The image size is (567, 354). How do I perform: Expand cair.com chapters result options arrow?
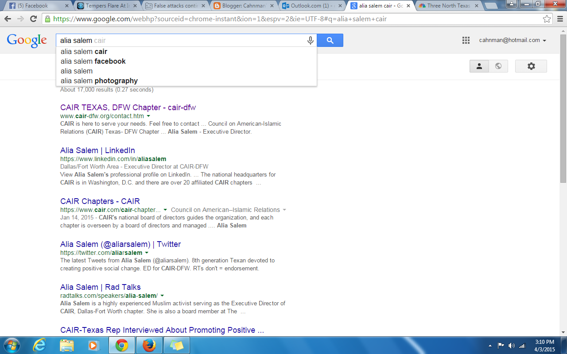165,210
